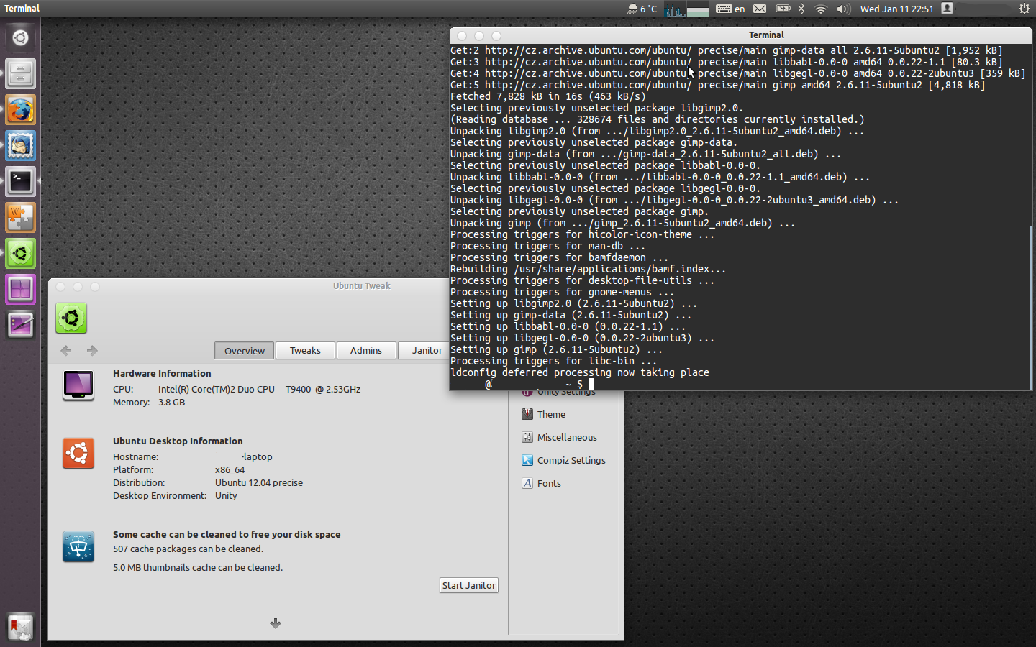
Task: Switch to the Janitor tab
Action: (425, 350)
